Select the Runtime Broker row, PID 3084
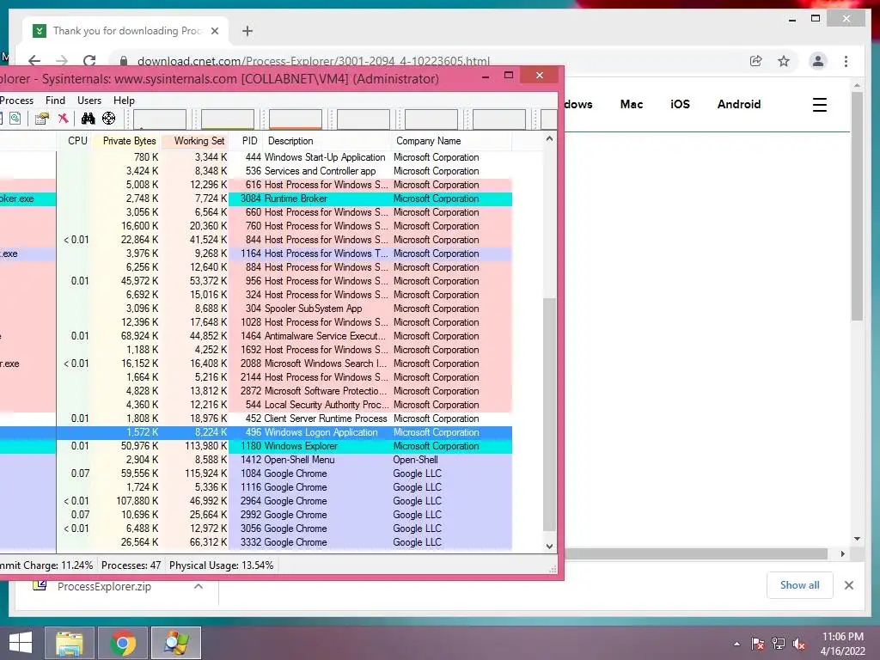This screenshot has width=880, height=660. [x=256, y=199]
